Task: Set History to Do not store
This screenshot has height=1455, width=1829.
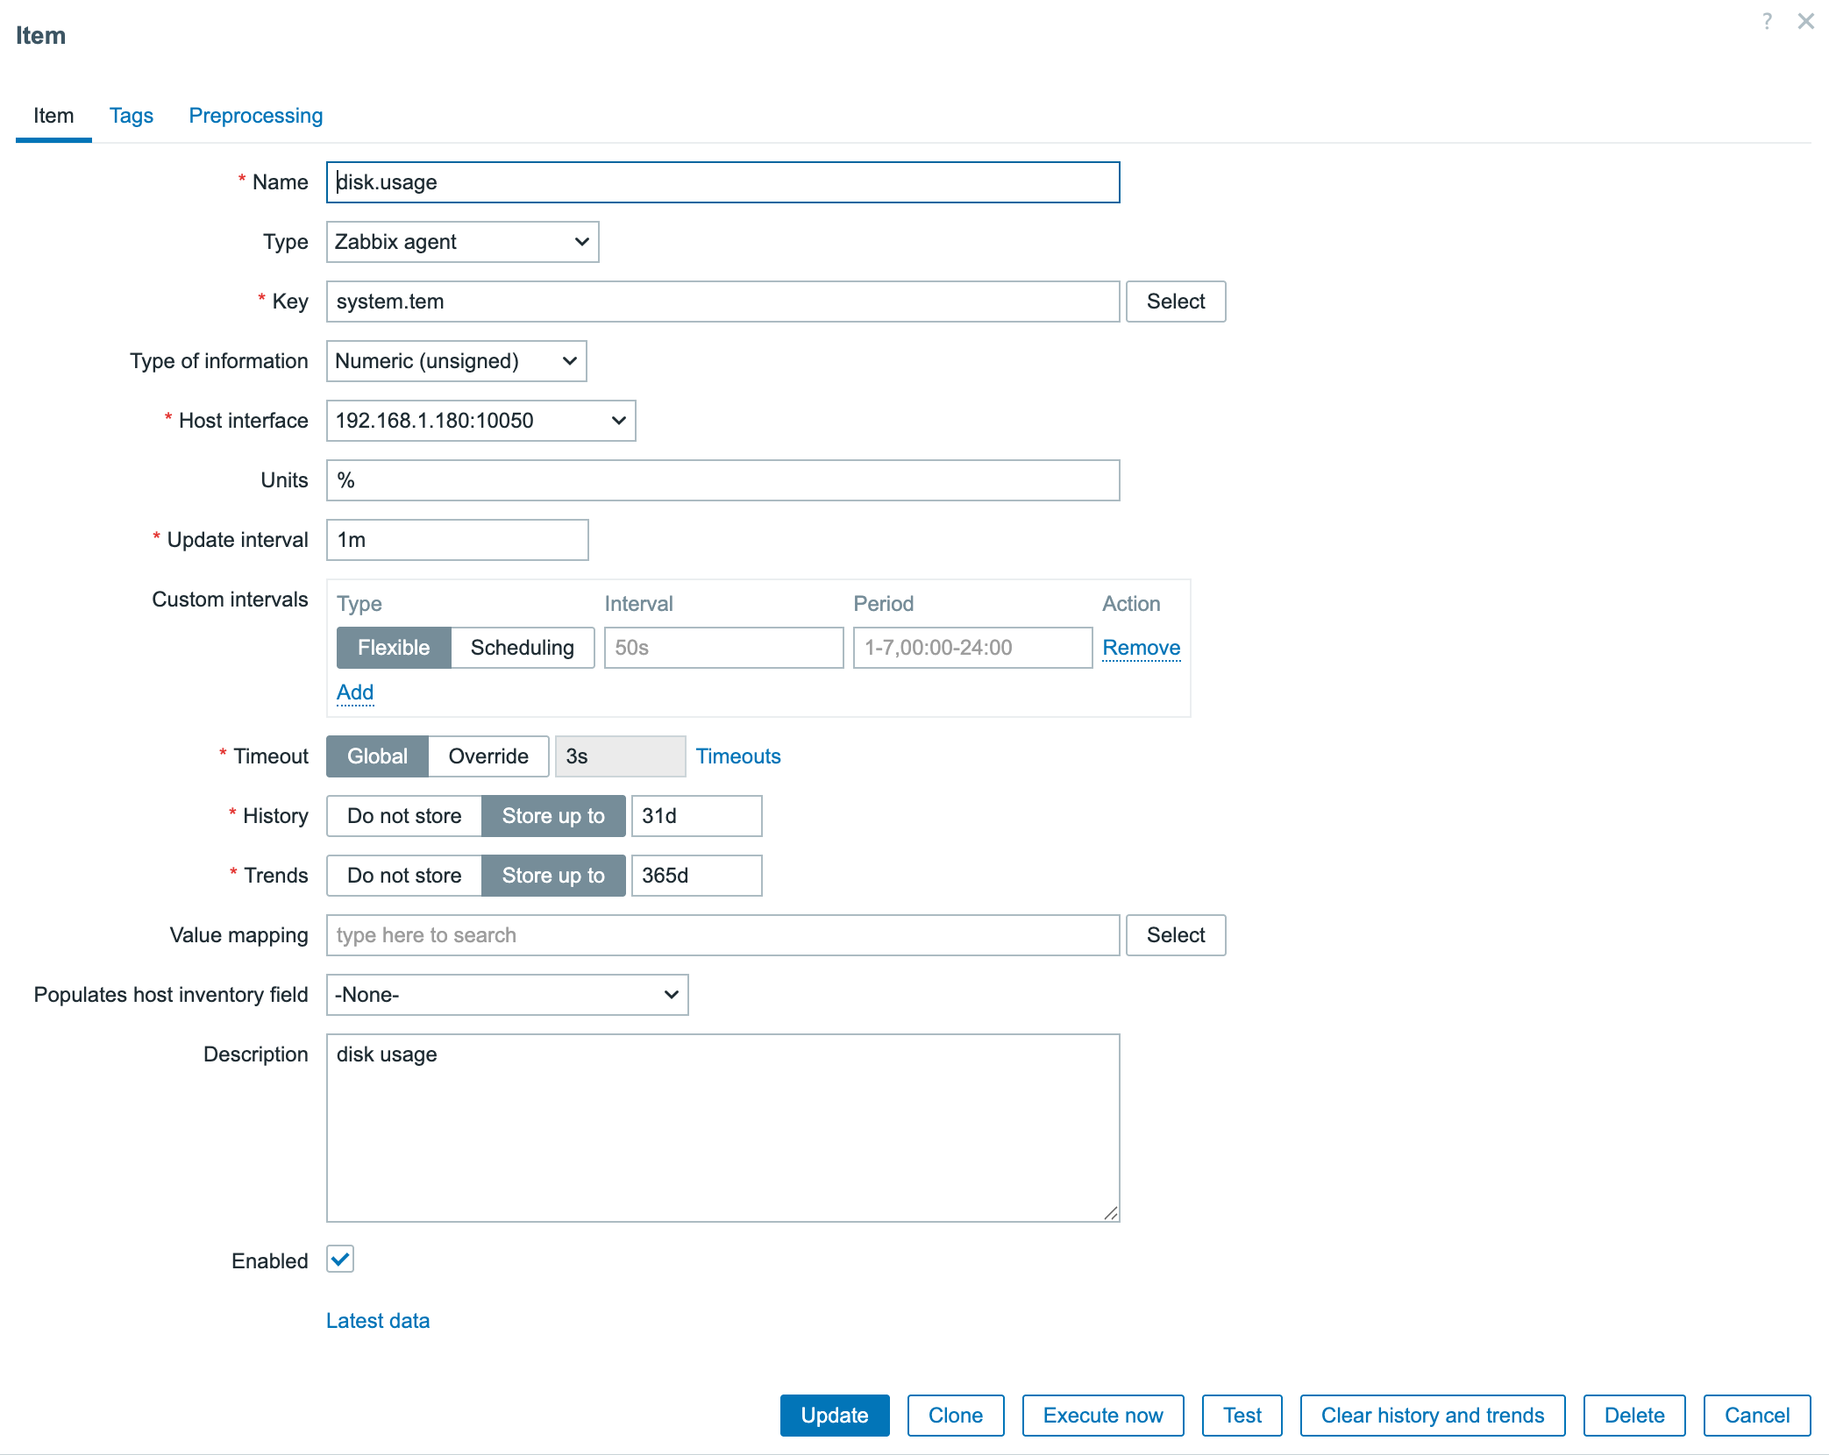Action: click(x=404, y=816)
